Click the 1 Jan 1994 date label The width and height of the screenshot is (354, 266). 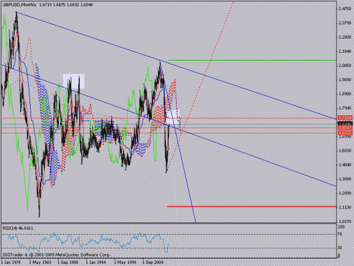(x=96, y=263)
